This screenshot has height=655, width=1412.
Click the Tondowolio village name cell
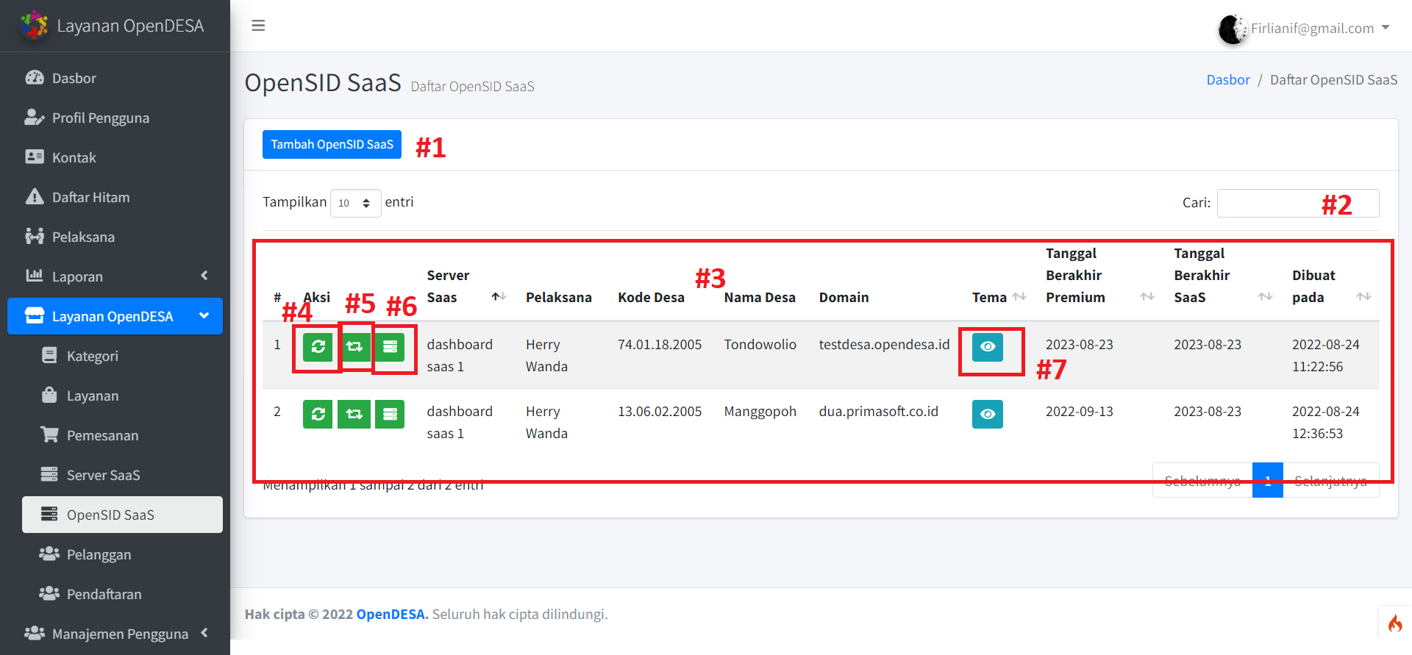(x=760, y=344)
